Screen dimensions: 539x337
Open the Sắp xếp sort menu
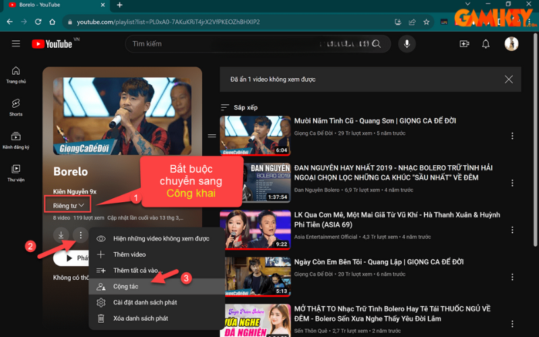(x=239, y=107)
